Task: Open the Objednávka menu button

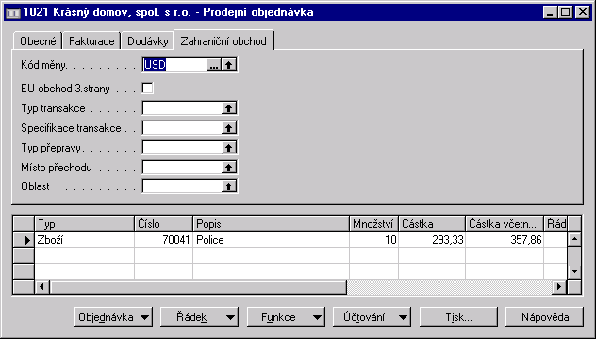Action: (113, 317)
